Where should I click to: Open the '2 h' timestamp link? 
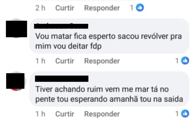40,8
